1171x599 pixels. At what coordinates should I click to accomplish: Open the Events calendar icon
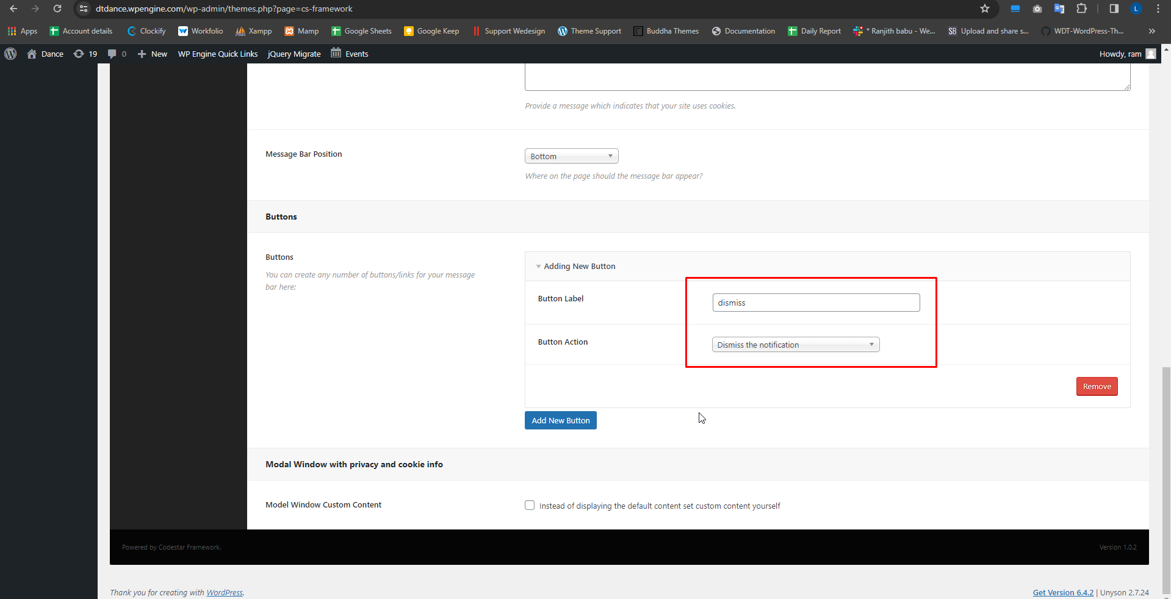coord(336,53)
